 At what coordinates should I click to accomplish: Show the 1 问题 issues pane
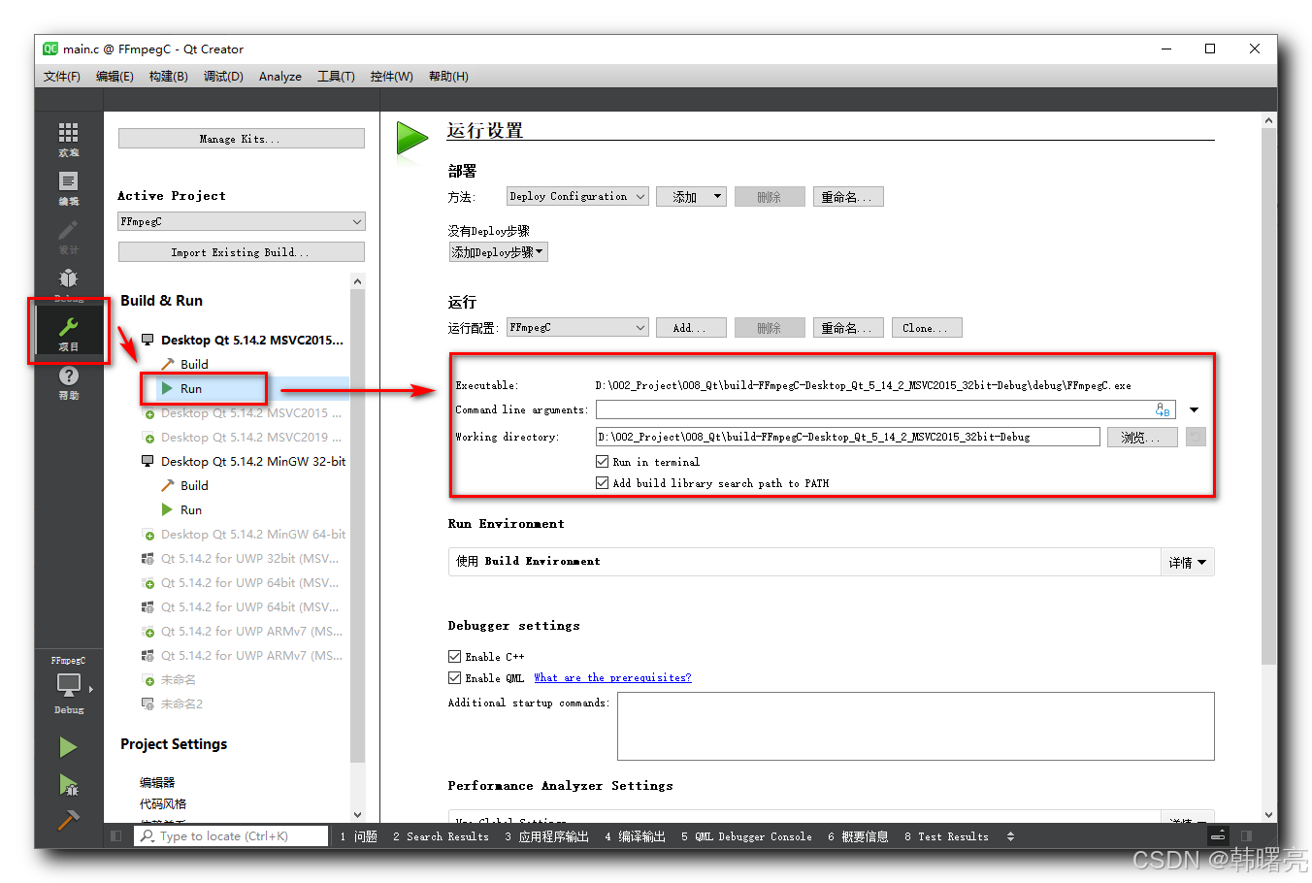[x=359, y=836]
